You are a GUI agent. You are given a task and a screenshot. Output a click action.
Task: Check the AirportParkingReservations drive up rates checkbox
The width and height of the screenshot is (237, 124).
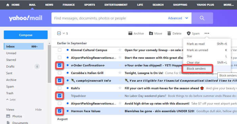[60, 103]
